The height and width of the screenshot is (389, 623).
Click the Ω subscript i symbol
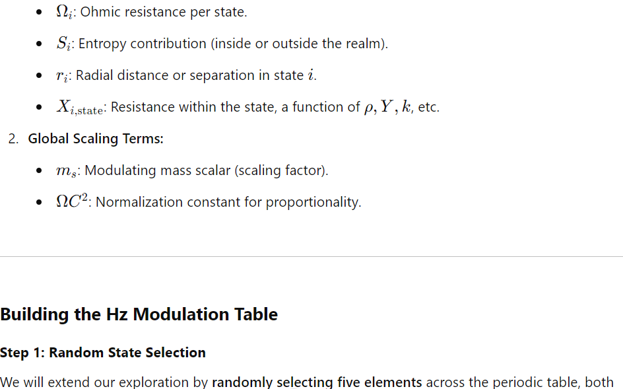point(64,12)
